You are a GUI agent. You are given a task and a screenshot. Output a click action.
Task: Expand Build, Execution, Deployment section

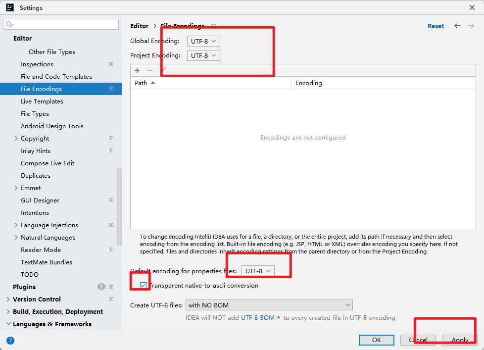[x=8, y=311]
